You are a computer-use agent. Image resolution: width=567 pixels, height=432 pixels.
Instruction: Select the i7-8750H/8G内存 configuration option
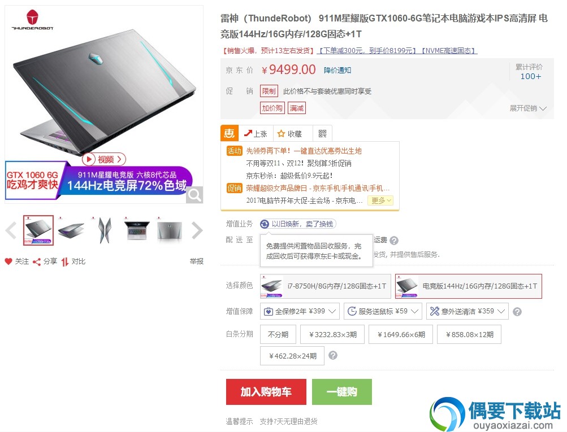[326, 286]
